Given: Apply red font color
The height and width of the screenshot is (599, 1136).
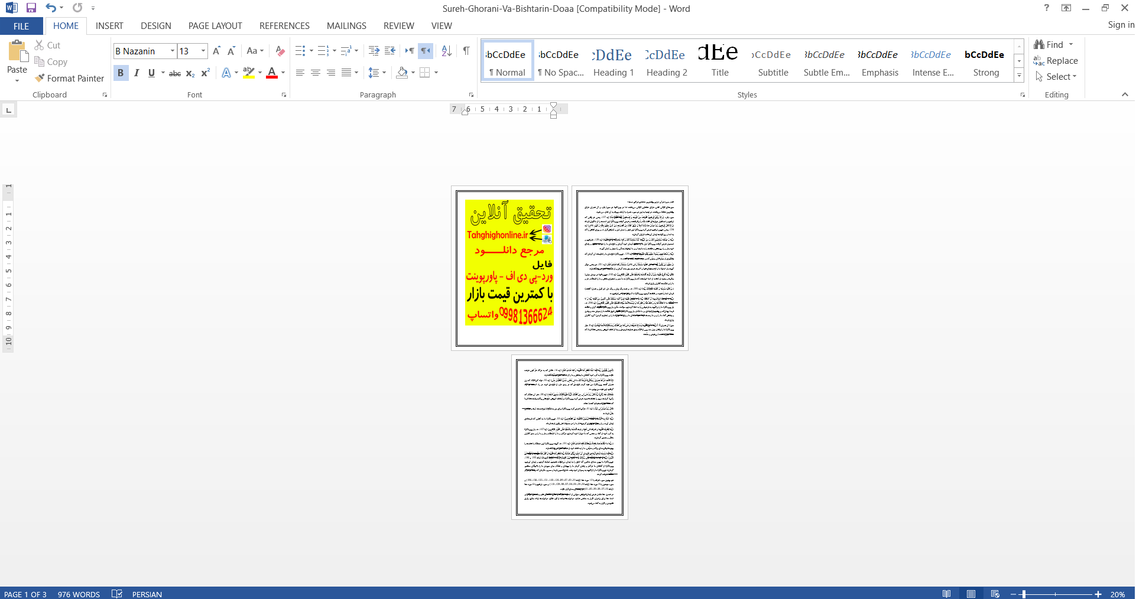Looking at the screenshot, I should 272,73.
